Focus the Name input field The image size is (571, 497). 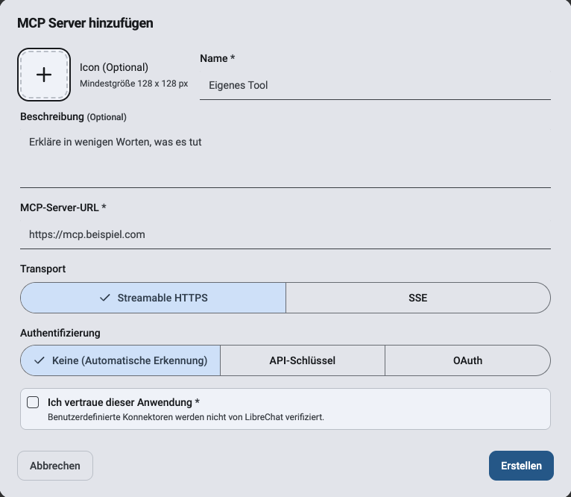375,85
